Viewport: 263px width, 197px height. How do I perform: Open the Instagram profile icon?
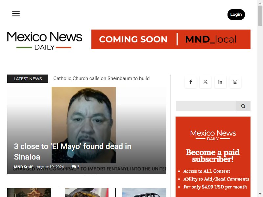[x=235, y=82]
